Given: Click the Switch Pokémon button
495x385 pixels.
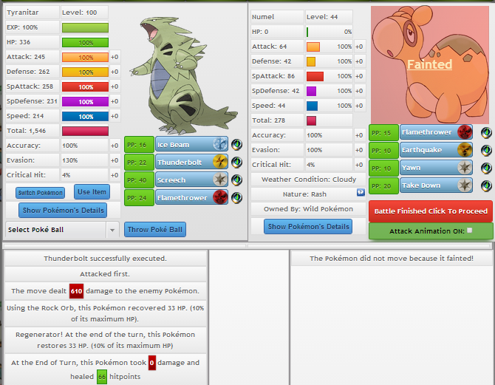Looking at the screenshot, I should (40, 193).
